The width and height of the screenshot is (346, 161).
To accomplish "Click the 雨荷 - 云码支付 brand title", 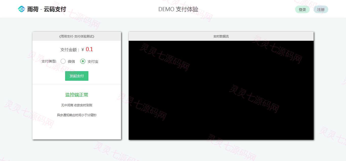I will point(47,9).
